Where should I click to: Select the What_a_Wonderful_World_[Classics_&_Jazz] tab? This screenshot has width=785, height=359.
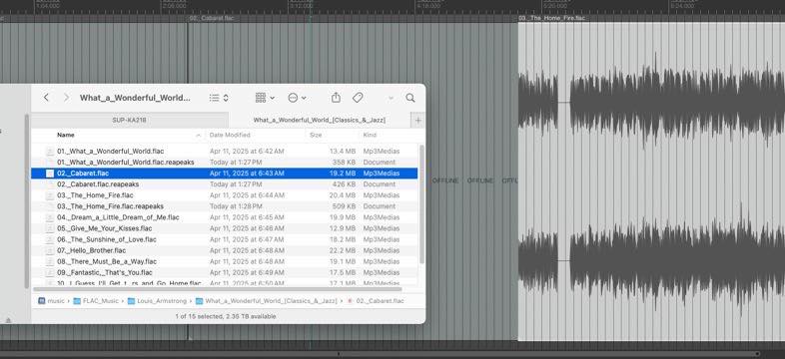tap(320, 120)
